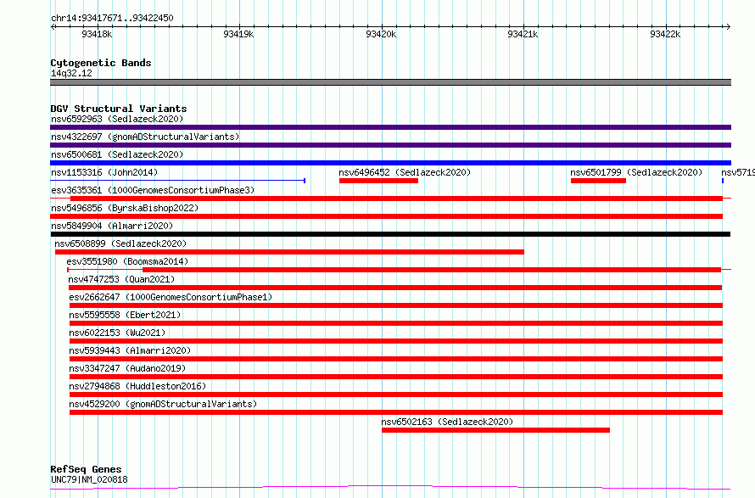Open the nsv6501799 (Sedlazeck2020) label
The width and height of the screenshot is (755, 498).
636,172
